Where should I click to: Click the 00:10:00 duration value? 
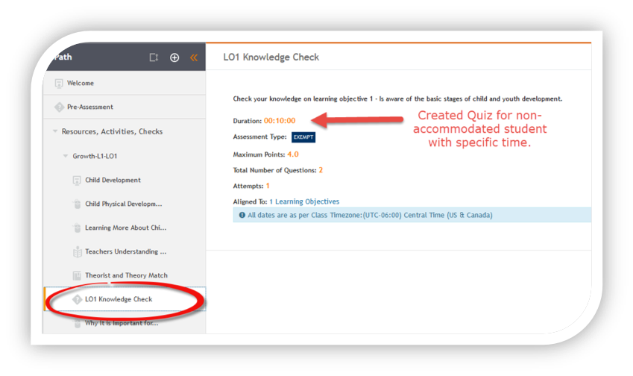[x=280, y=121]
